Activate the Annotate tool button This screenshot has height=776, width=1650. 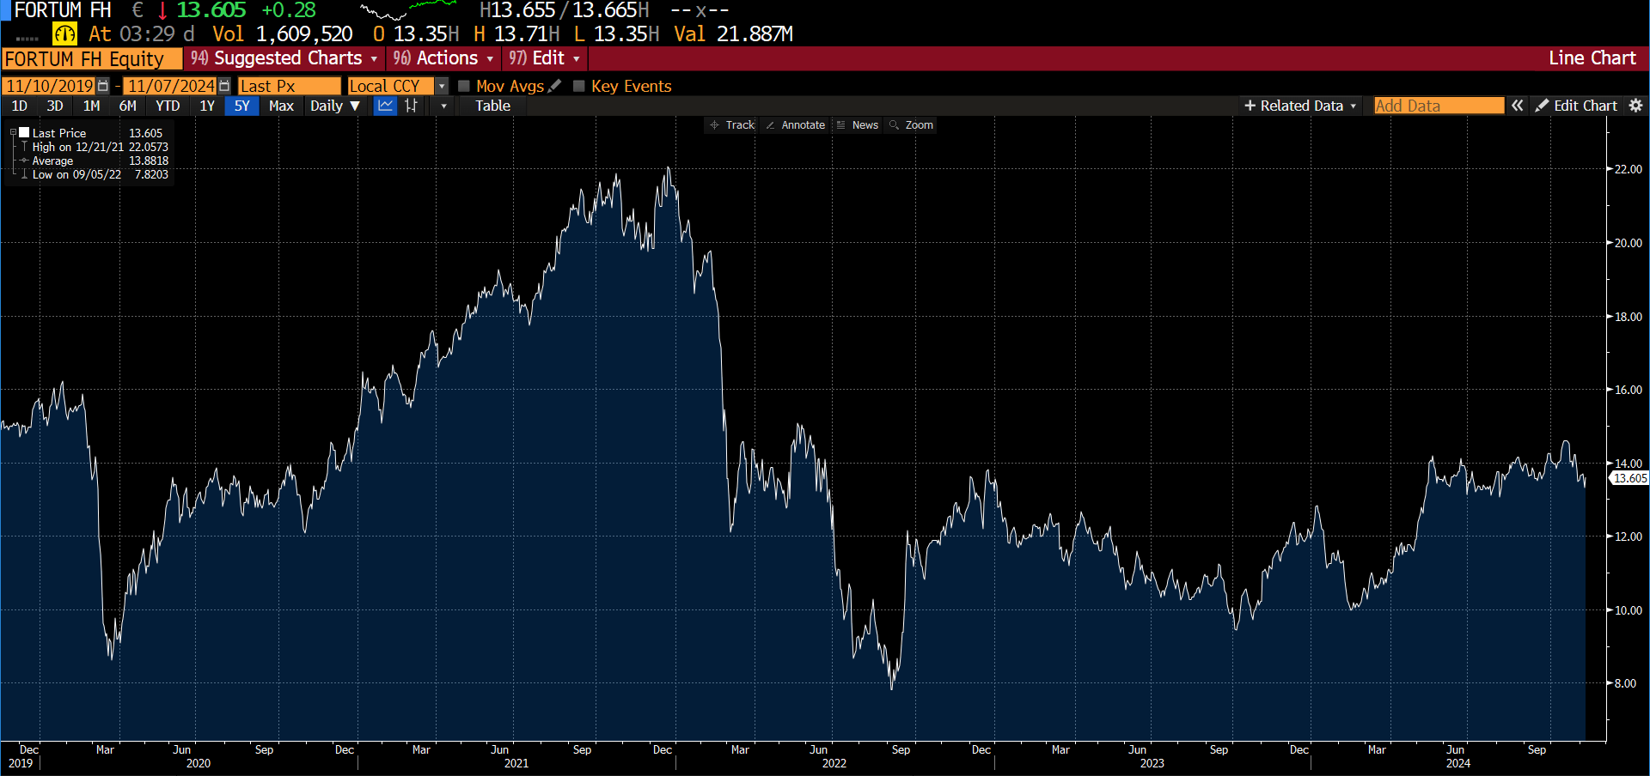tap(795, 125)
